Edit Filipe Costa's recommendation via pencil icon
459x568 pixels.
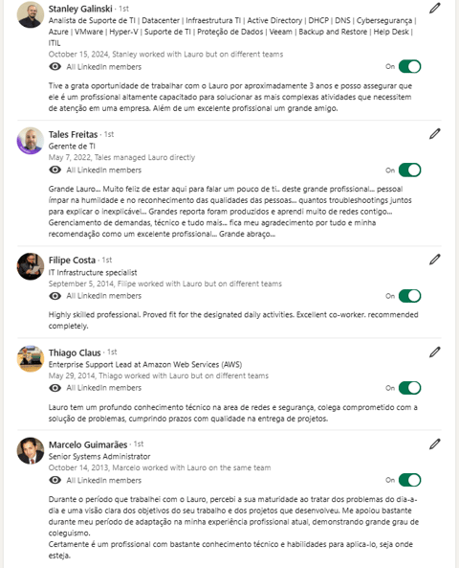point(435,260)
